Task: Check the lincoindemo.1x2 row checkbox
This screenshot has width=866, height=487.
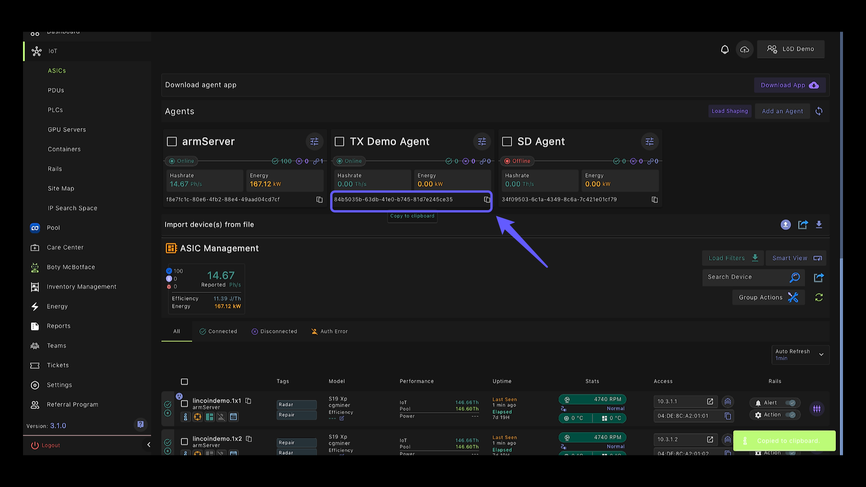Action: 184,441
